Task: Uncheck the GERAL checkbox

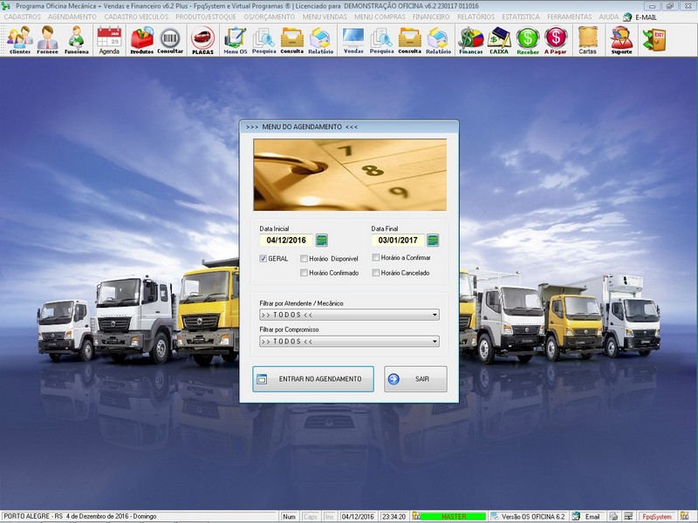Action: point(263,258)
